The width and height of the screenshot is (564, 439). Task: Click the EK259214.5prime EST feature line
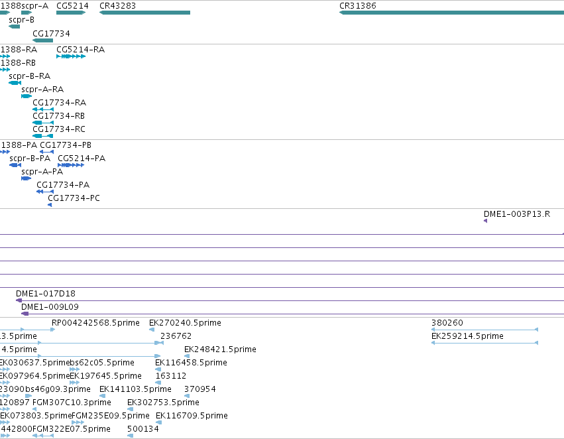[484, 343]
